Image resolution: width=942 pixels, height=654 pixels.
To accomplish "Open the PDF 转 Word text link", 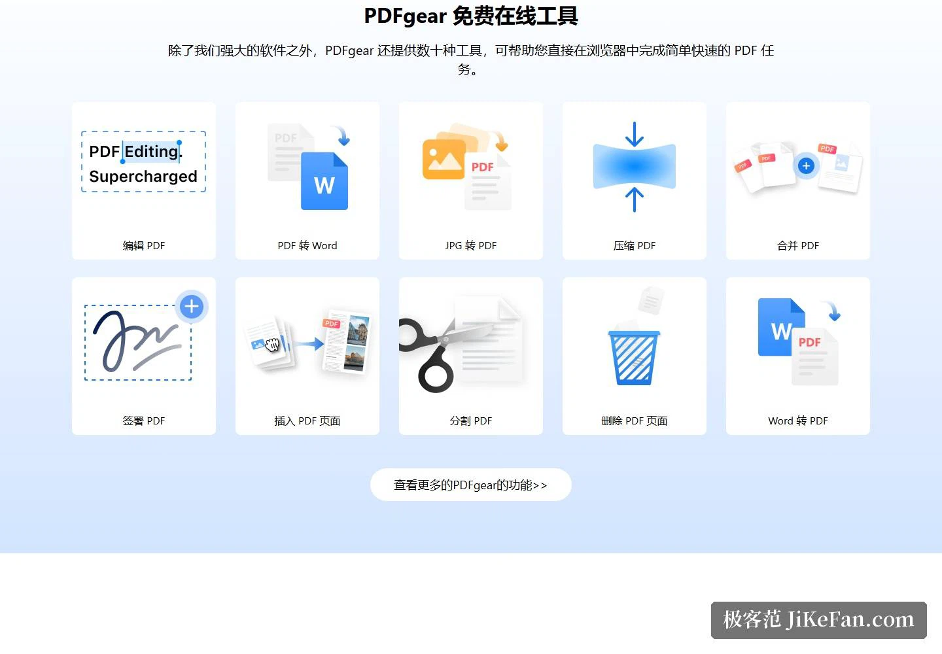I will [307, 246].
